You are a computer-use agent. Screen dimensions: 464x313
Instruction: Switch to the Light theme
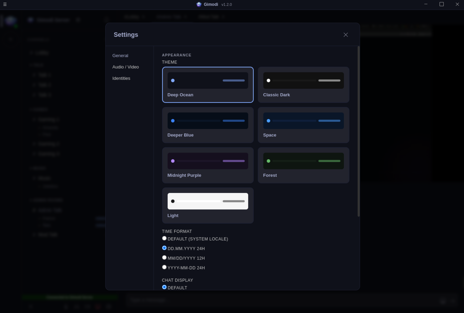[x=208, y=205]
